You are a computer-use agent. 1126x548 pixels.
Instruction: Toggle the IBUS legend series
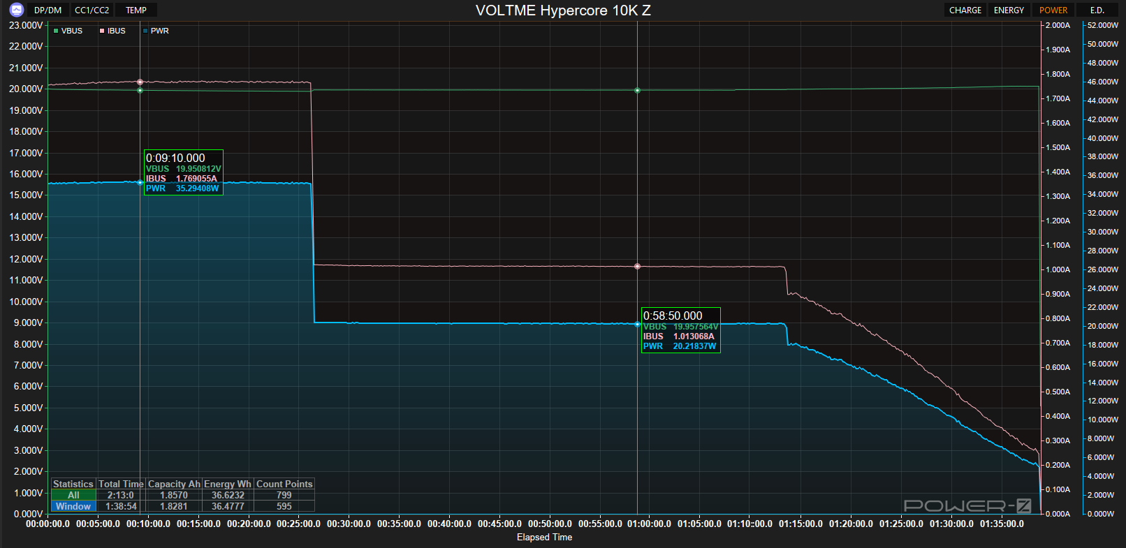(112, 31)
